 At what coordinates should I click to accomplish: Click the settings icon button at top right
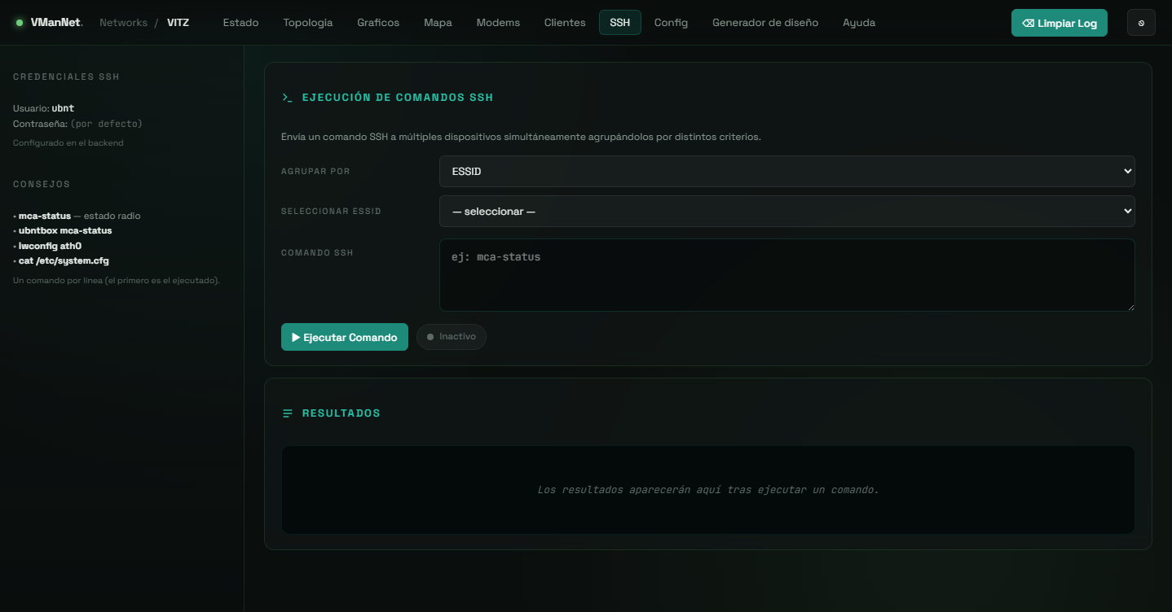tap(1141, 23)
